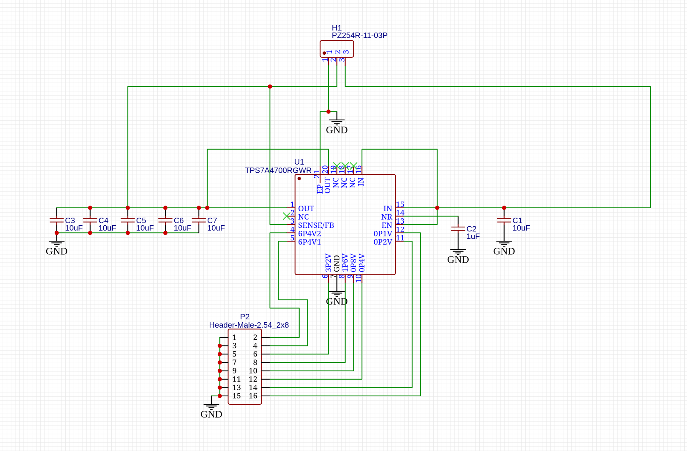Select the C7 designator text

point(212,220)
